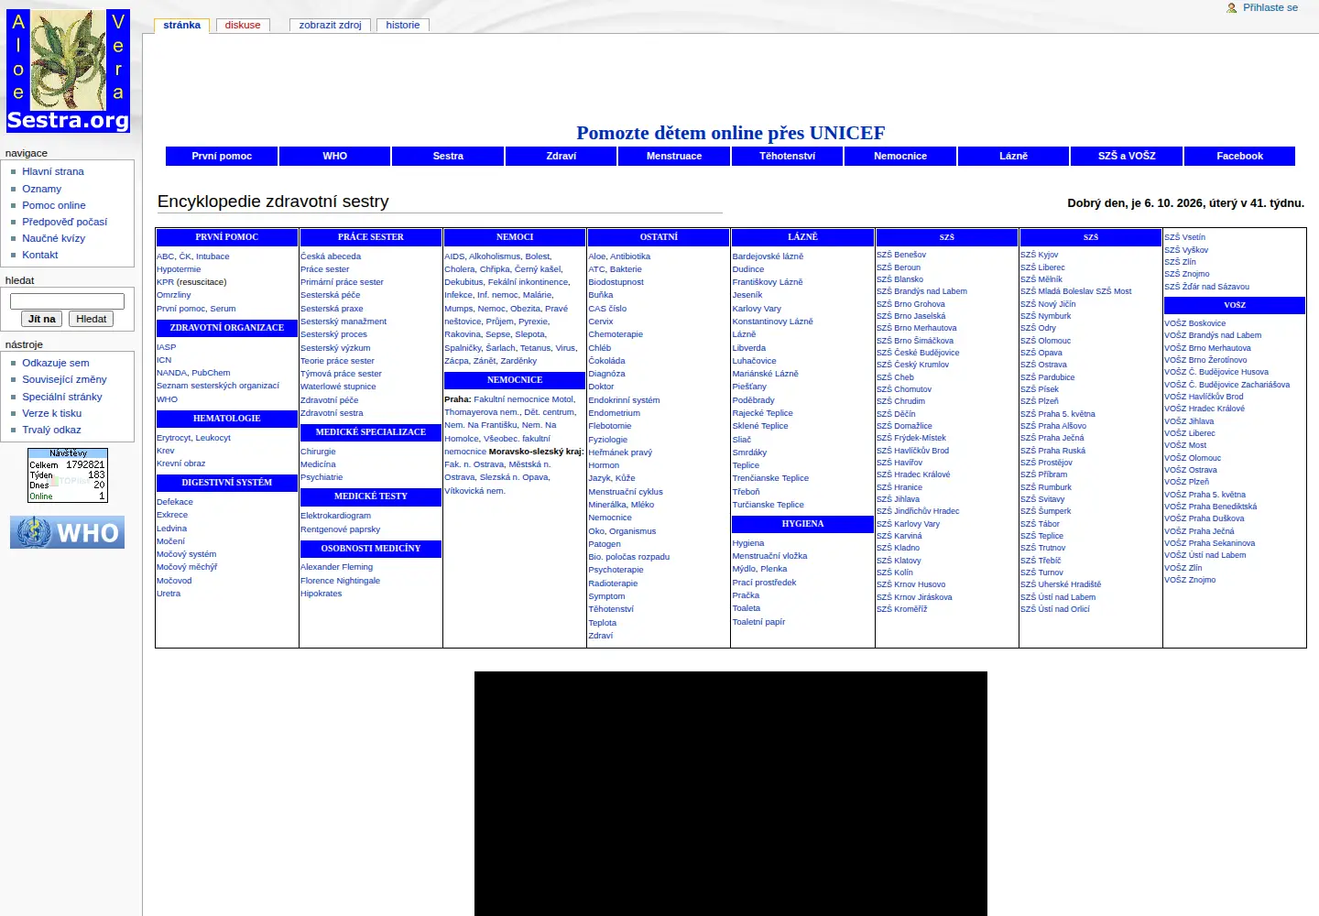Click the Jít na search button

click(42, 319)
